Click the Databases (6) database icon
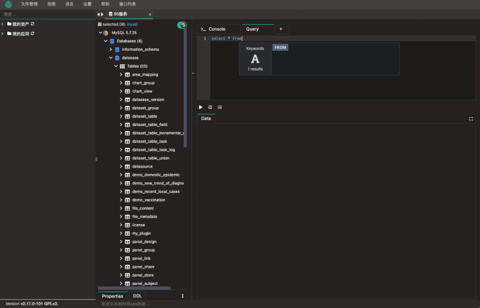The image size is (480, 308). click(112, 41)
